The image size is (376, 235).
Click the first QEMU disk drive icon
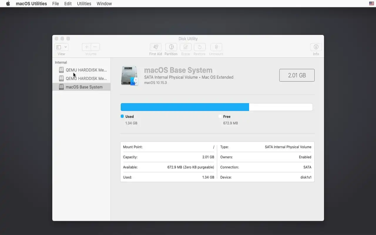point(61,70)
